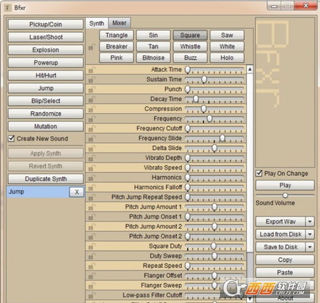Select the Breaker waveform
The width and height of the screenshot is (320, 303).
pos(116,47)
